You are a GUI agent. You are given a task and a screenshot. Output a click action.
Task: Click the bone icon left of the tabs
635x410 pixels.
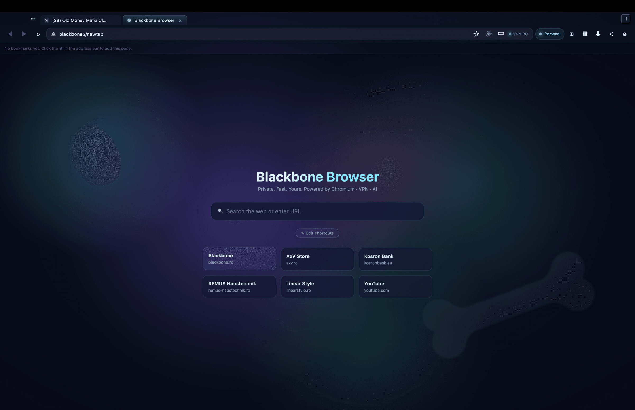(x=33, y=19)
